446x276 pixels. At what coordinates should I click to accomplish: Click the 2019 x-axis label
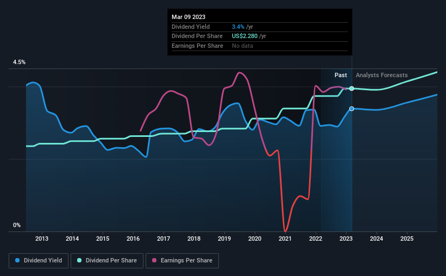224,239
